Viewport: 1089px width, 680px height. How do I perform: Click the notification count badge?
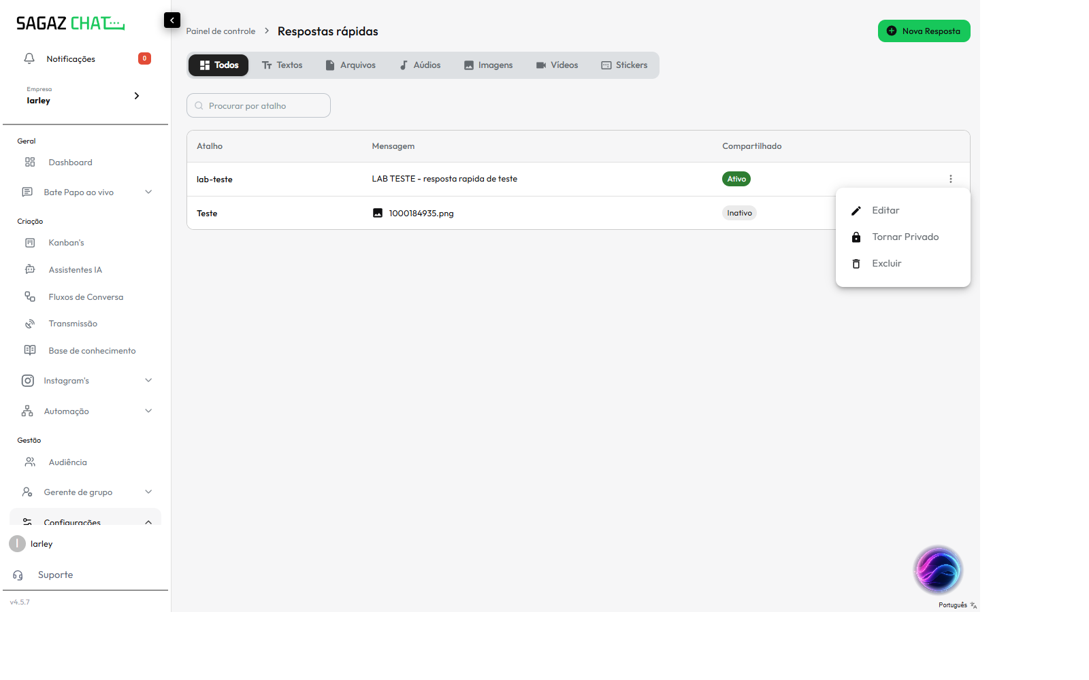click(144, 58)
